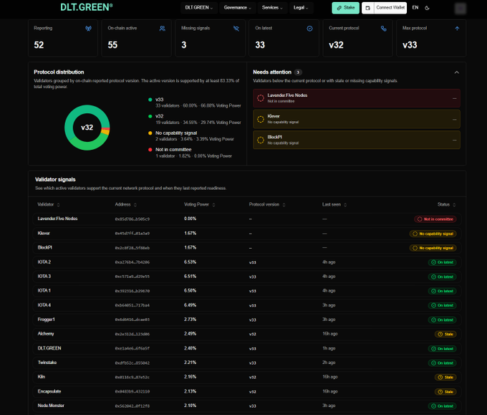Click the Encapsulate validator name
Screen dimensions: 487x415
[x=49, y=391]
